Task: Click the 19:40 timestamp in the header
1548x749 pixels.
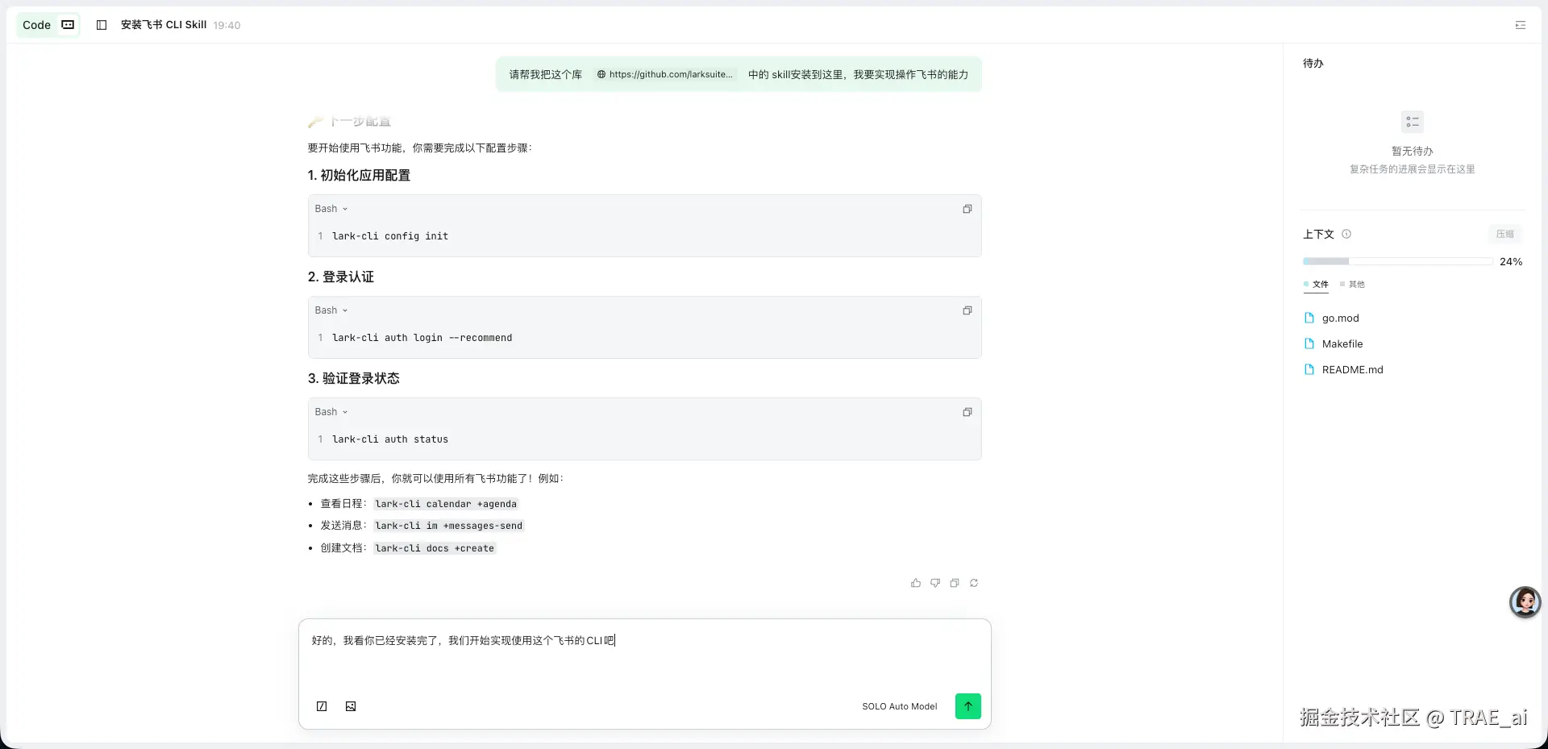Action: click(227, 26)
